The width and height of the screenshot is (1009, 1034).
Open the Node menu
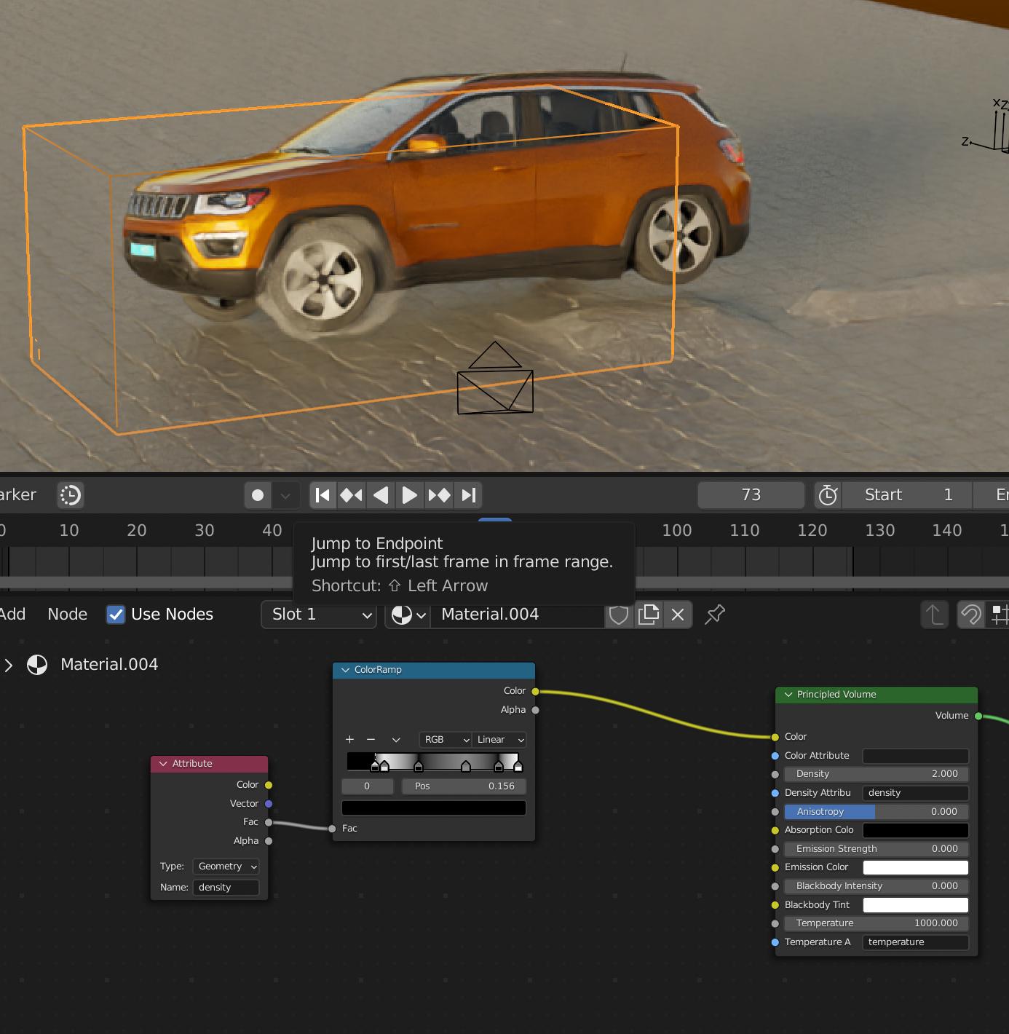[68, 615]
